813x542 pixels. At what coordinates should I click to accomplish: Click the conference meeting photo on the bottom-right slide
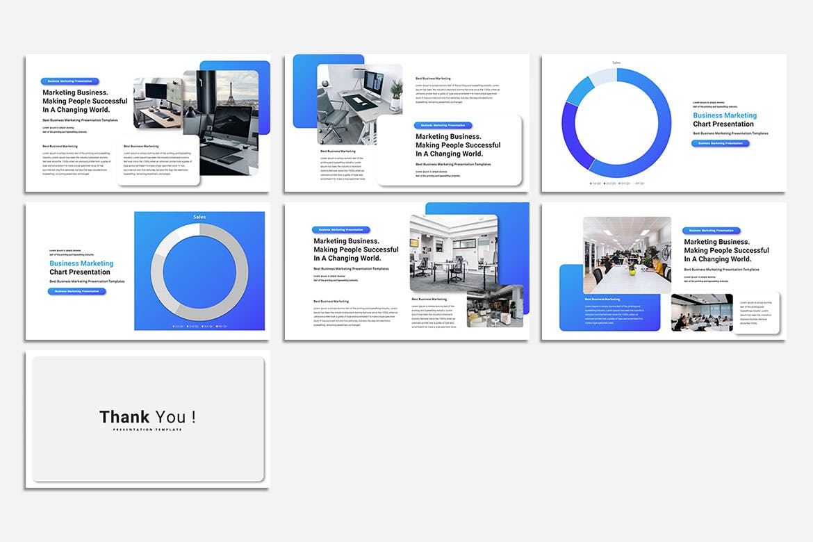point(703,312)
